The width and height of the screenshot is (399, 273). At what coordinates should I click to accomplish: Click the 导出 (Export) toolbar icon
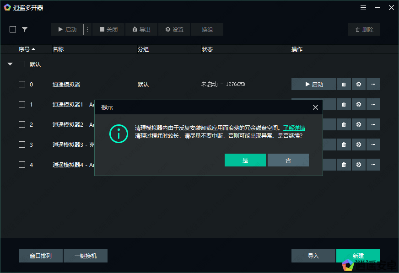point(141,29)
